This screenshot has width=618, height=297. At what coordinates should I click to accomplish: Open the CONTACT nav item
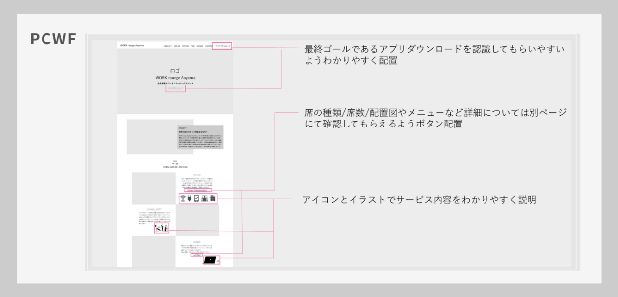click(x=209, y=46)
